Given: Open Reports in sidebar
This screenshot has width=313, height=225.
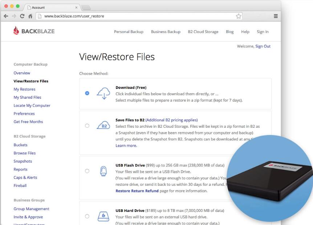Looking at the screenshot, I should click(20, 169).
